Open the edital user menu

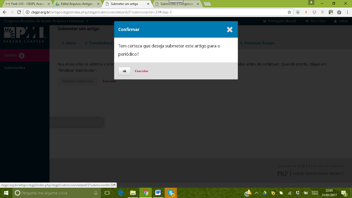(x=341, y=21)
